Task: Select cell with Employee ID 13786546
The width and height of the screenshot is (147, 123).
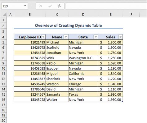Action: point(30,89)
